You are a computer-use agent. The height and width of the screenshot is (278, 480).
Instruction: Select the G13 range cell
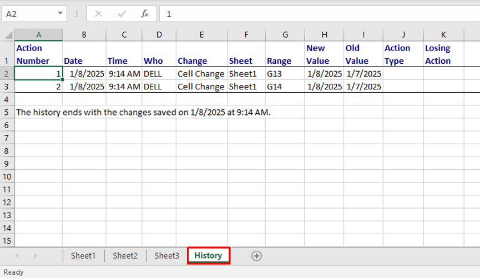click(285, 74)
